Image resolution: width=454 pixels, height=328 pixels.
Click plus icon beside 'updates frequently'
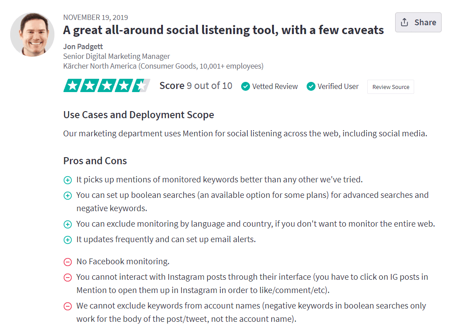point(67,240)
